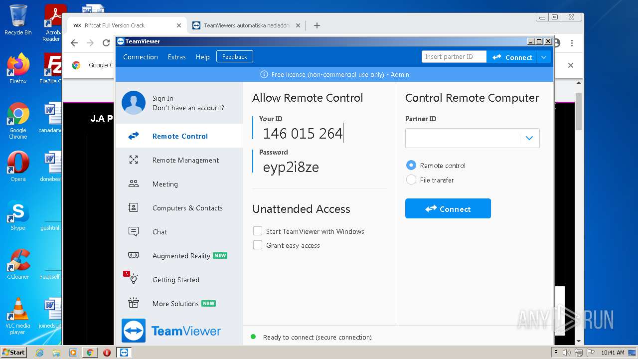Click the Getting Started lightbulb icon
This screenshot has width=638, height=359.
(x=134, y=279)
